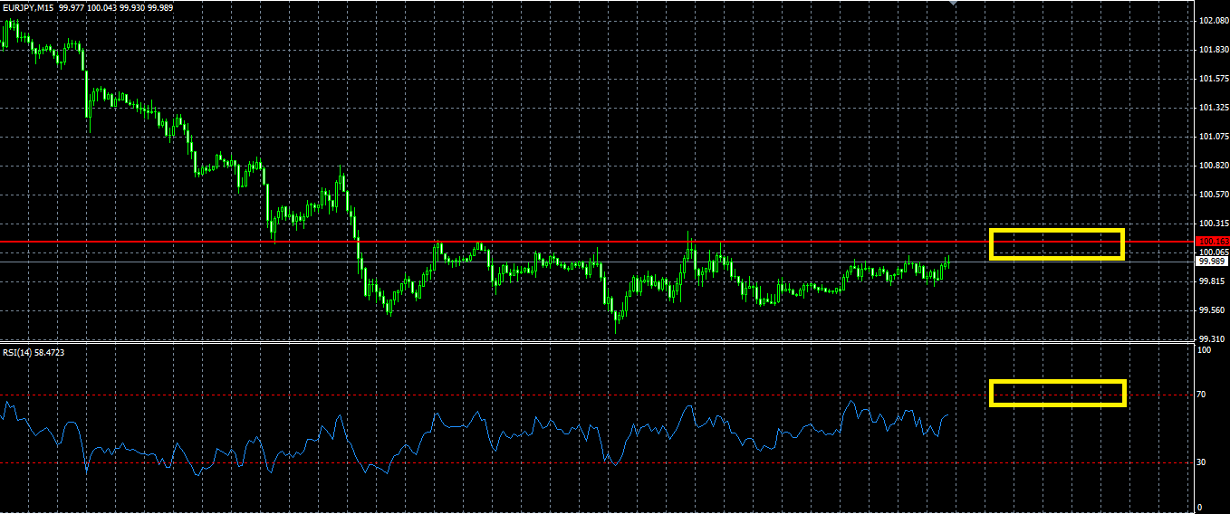Click the lowest candle wick near 99.310
The height and width of the screenshot is (514, 1230).
617,326
